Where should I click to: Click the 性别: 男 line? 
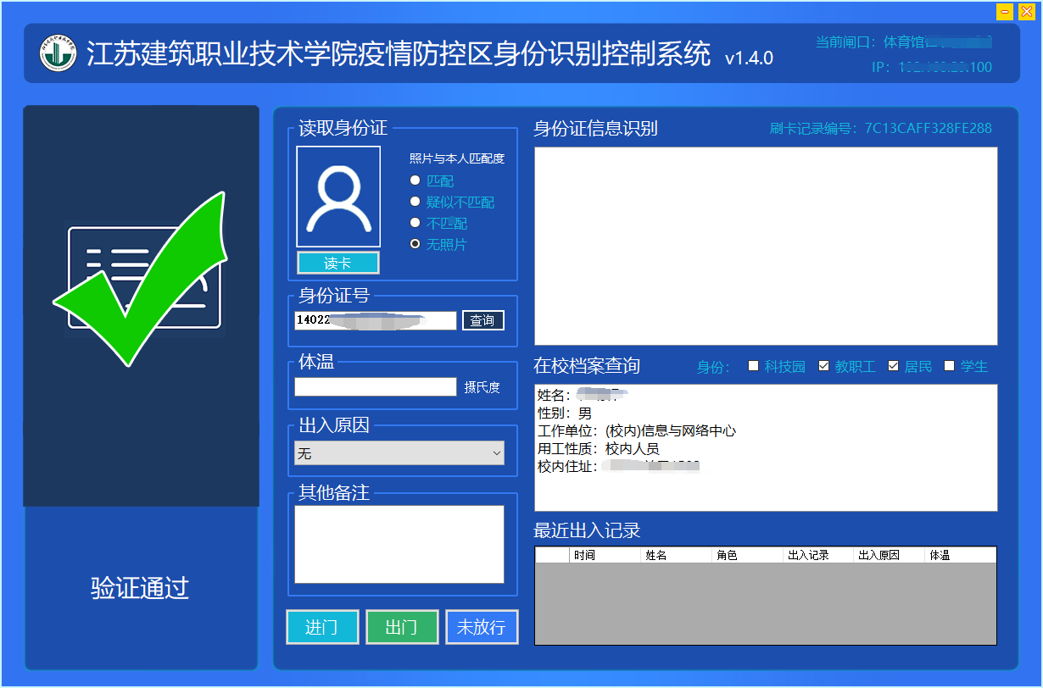point(565,413)
